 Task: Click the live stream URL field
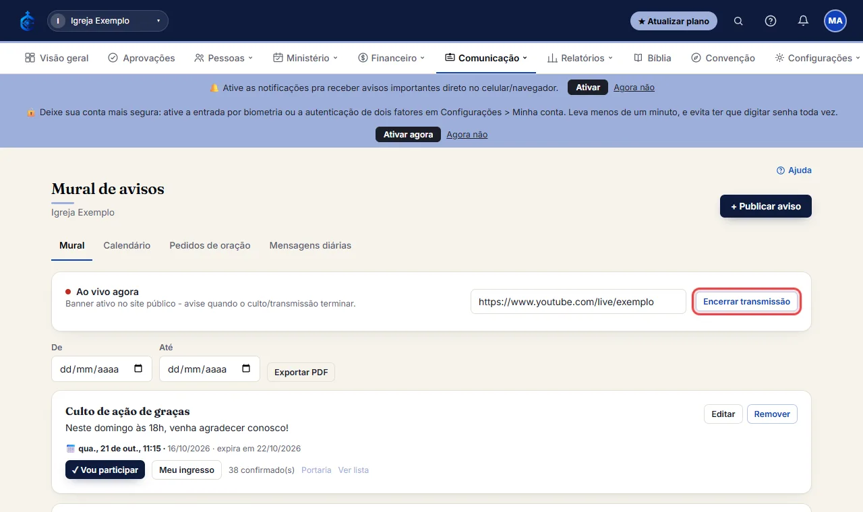click(578, 302)
